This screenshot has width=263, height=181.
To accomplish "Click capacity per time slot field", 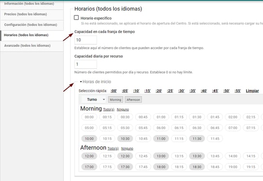I will click(x=86, y=40).
